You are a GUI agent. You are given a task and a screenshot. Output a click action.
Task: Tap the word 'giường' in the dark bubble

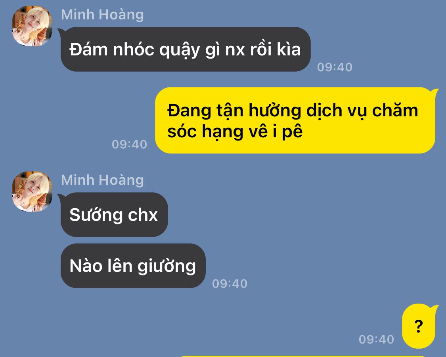[167, 266]
